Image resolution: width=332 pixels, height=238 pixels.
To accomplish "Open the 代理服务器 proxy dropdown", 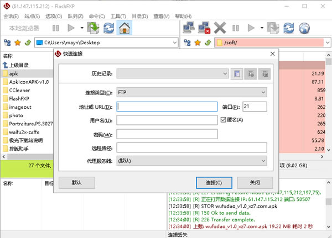I will 263,161.
